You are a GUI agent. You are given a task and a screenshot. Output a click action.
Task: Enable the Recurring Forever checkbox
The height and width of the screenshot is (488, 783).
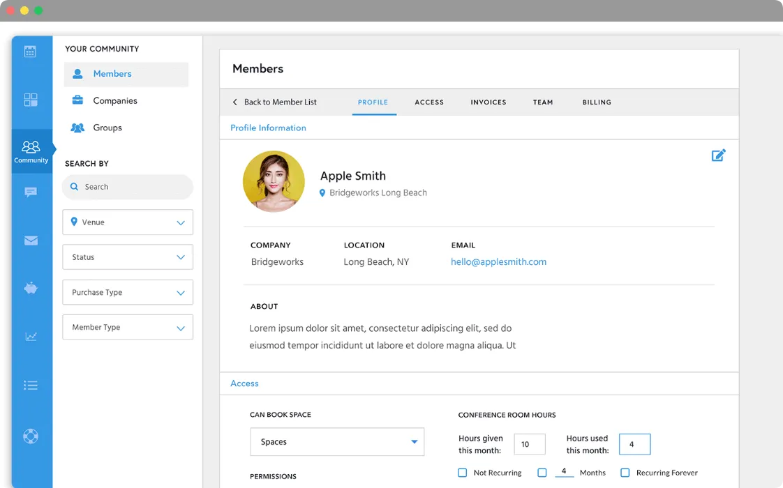pos(625,473)
